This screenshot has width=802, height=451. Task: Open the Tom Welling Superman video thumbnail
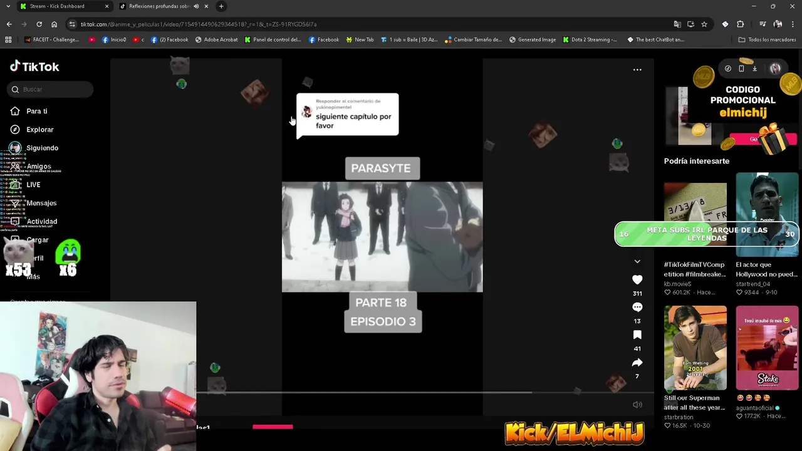(695, 348)
